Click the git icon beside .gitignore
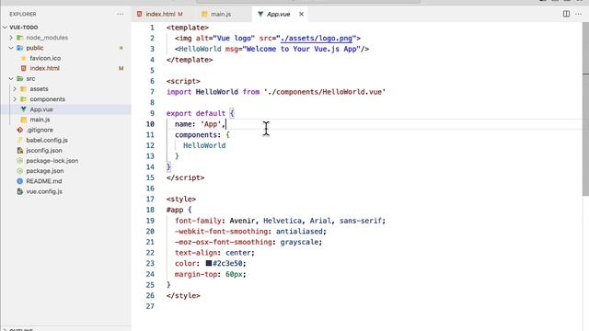This screenshot has width=589, height=331. pyautogui.click(x=20, y=130)
